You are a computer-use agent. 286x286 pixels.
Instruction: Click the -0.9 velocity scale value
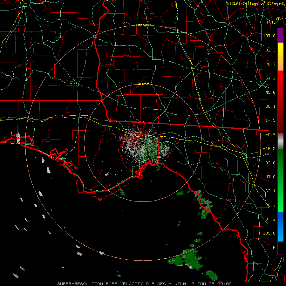point(270,135)
